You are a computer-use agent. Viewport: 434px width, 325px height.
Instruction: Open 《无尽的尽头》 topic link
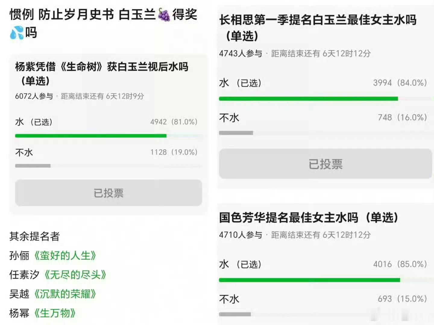point(75,274)
